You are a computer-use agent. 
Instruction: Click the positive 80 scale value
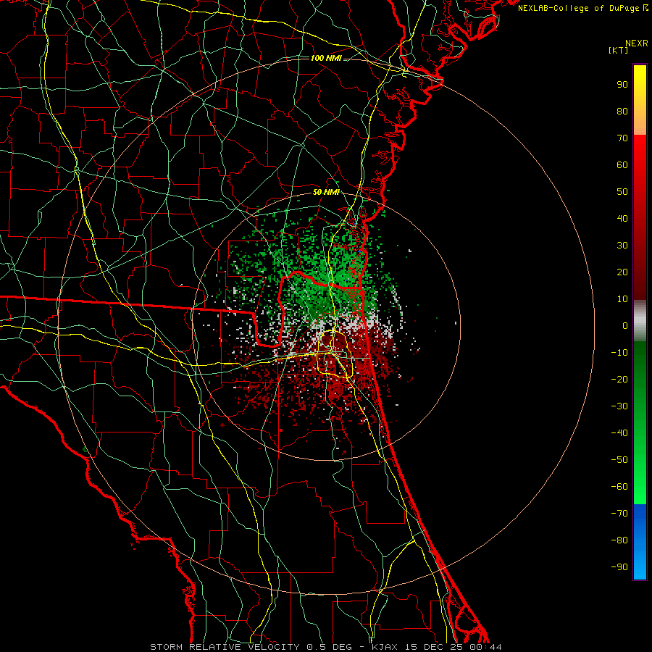(622, 111)
